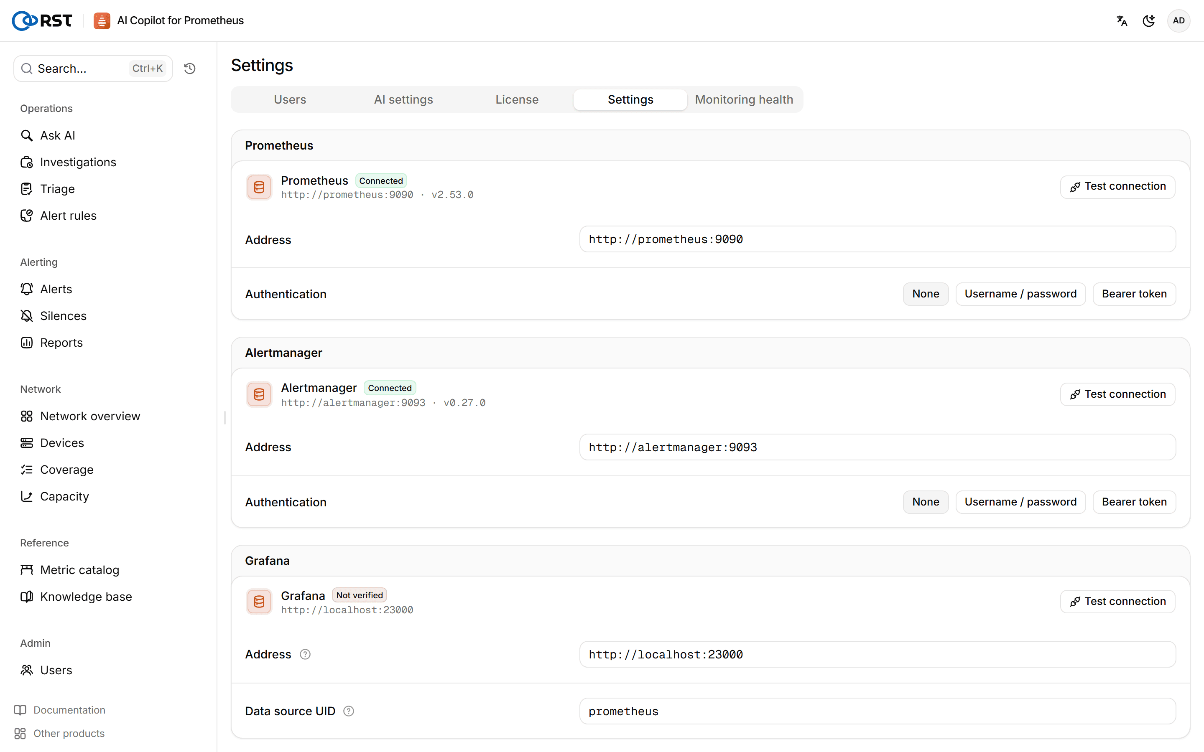The width and height of the screenshot is (1204, 752).
Task: Open the Documentation link
Action: 60,710
